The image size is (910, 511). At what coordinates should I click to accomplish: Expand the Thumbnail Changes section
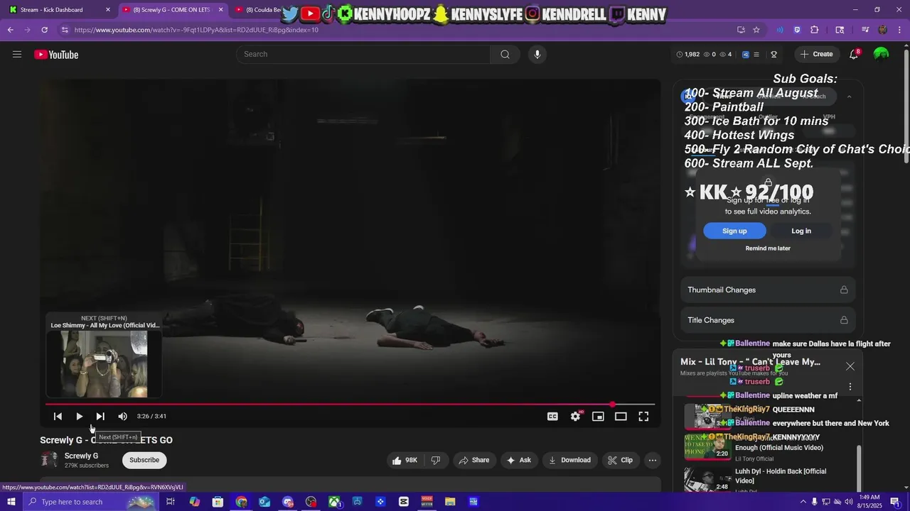(x=768, y=290)
